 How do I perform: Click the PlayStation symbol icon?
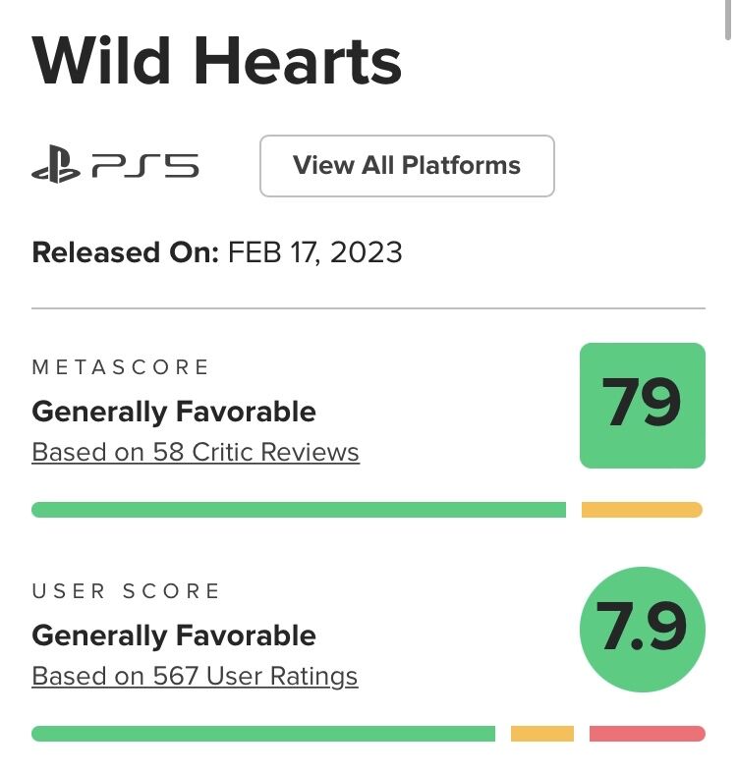coord(55,167)
